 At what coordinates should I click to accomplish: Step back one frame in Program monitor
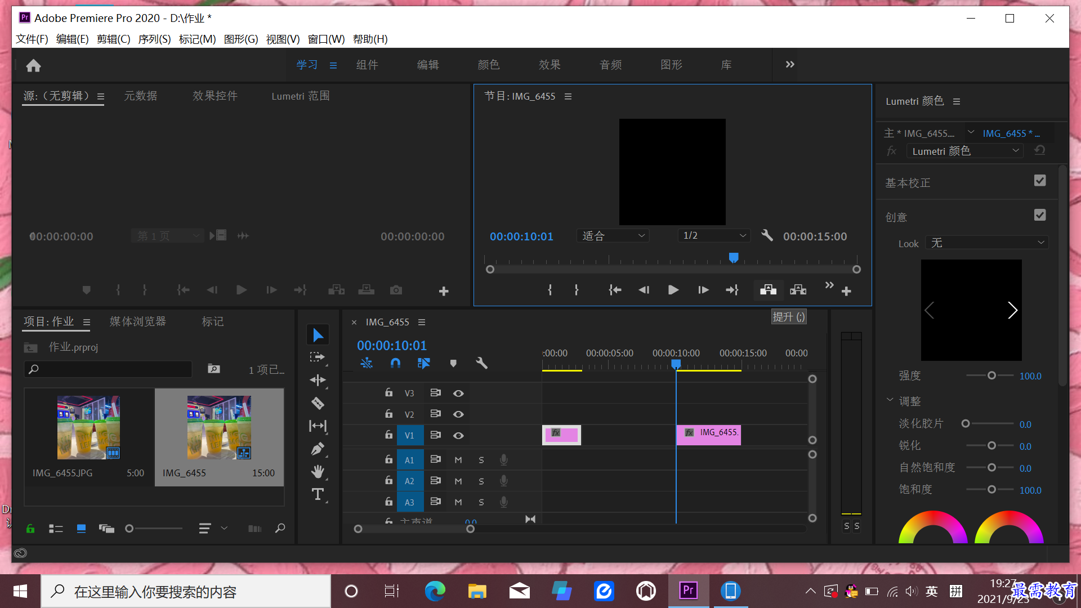(x=644, y=290)
